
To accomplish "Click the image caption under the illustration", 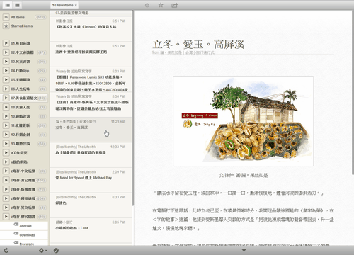I will coord(244,175).
